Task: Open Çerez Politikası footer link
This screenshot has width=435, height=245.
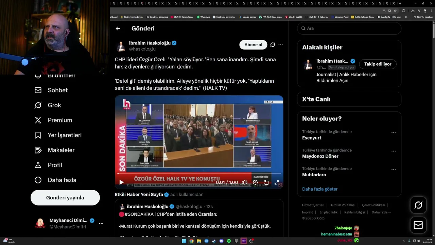Action: 373,205
